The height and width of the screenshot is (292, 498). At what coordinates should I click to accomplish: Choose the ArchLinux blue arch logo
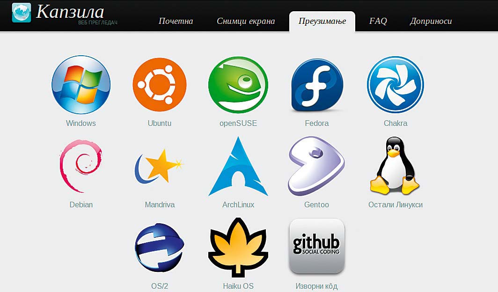pyautogui.click(x=238, y=166)
